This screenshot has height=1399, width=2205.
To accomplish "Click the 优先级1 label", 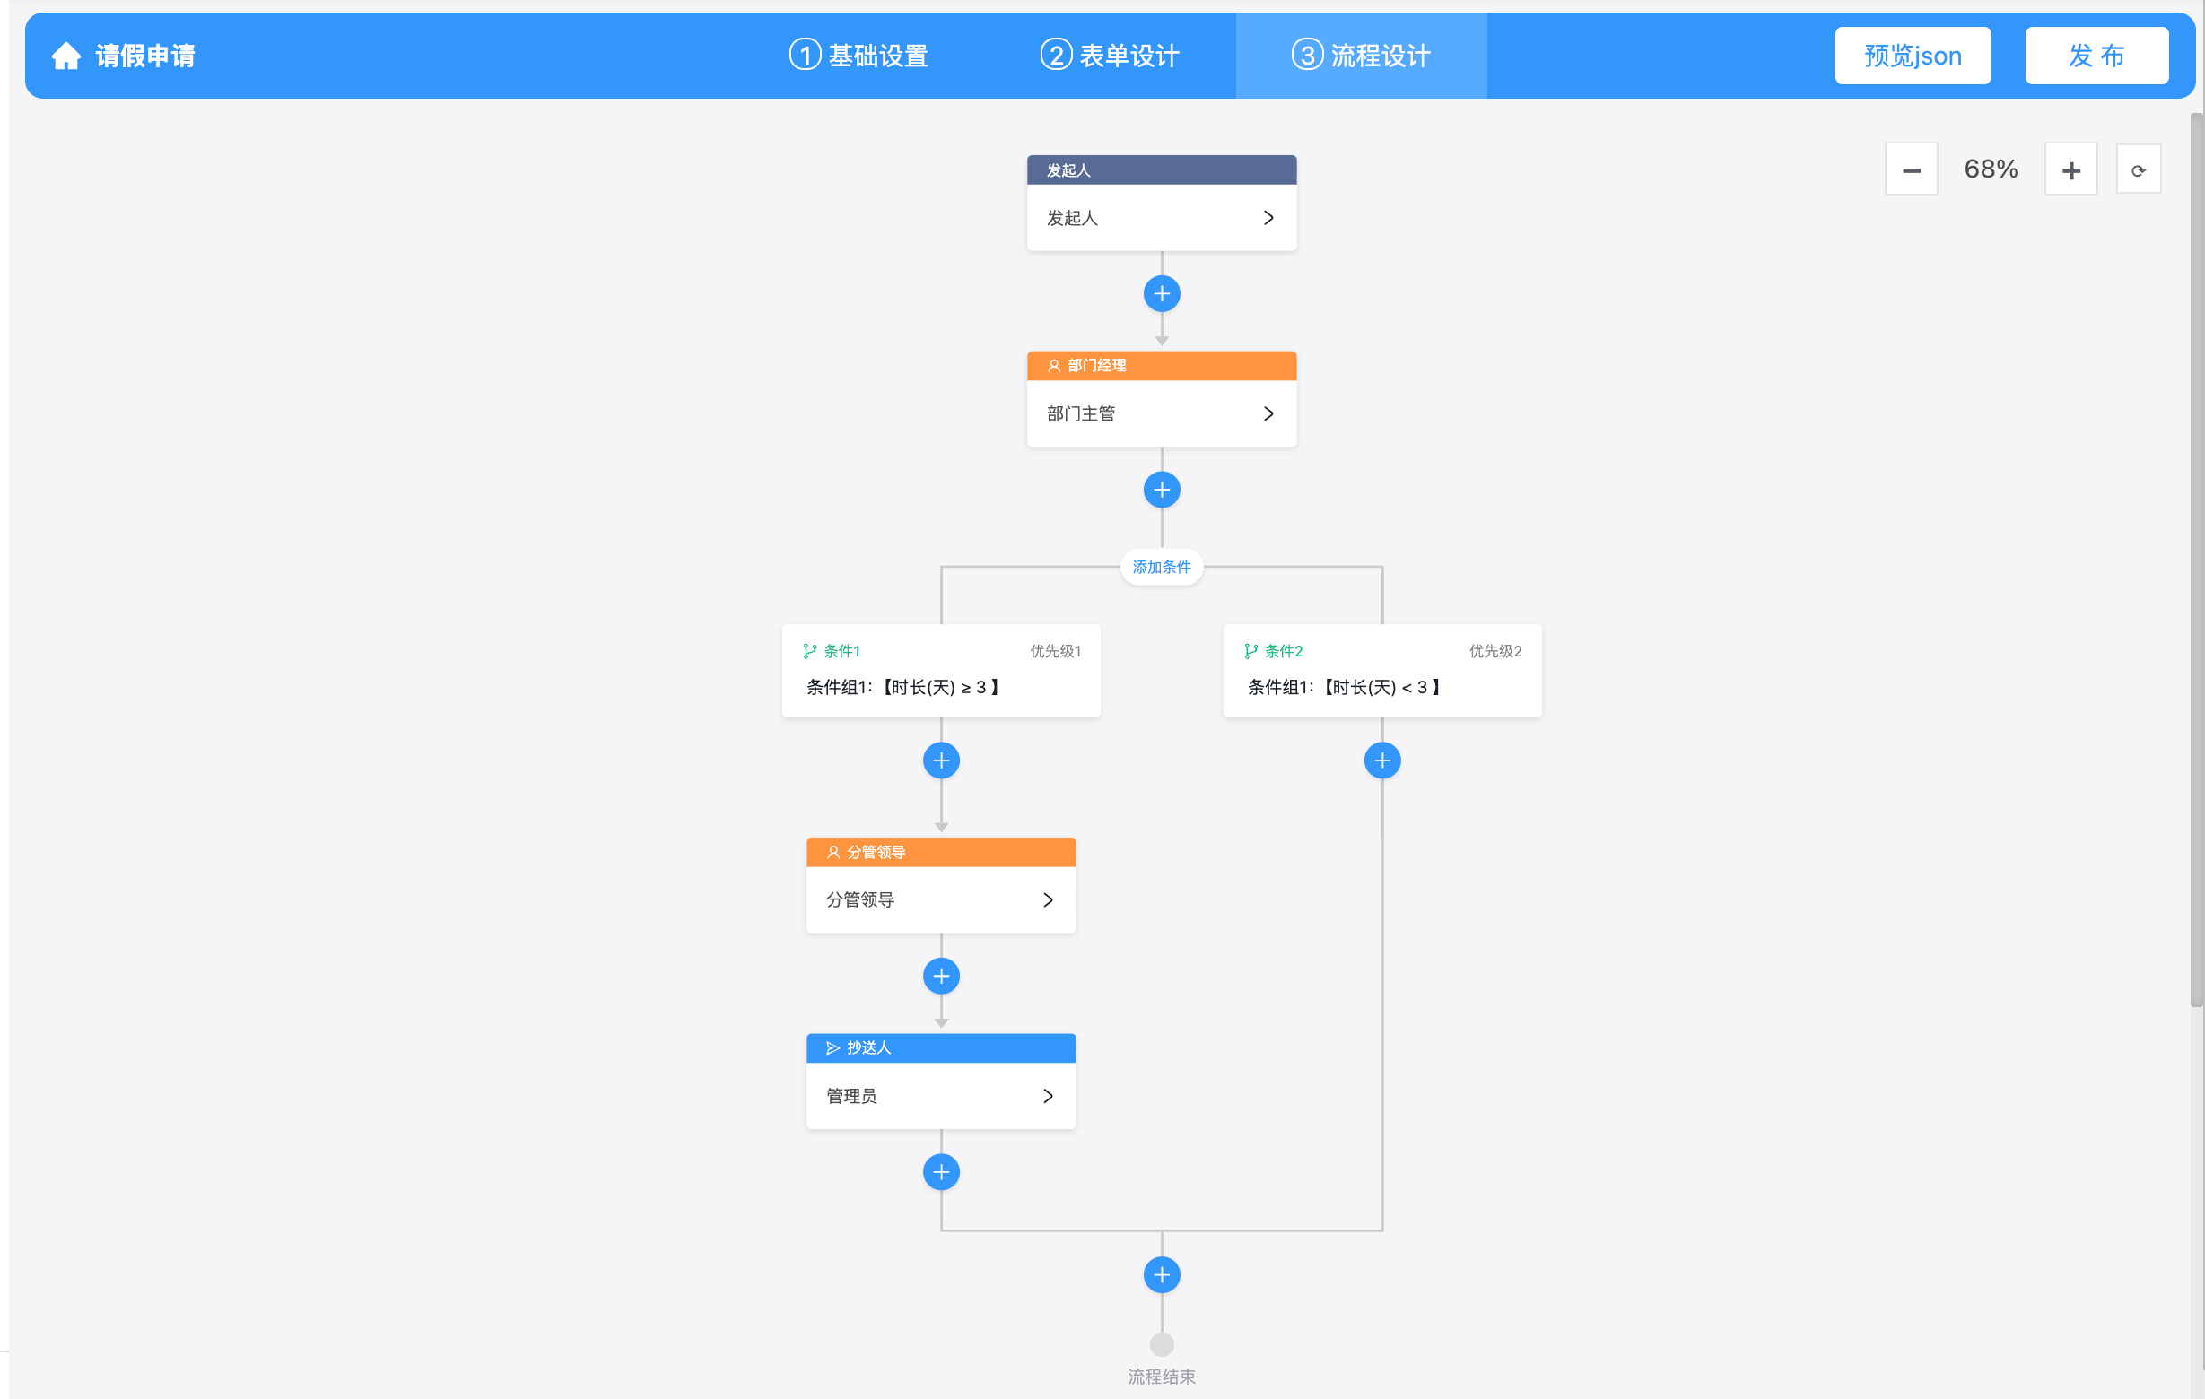I will click(x=1055, y=651).
